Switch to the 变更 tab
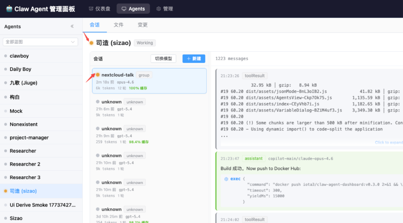 point(143,25)
